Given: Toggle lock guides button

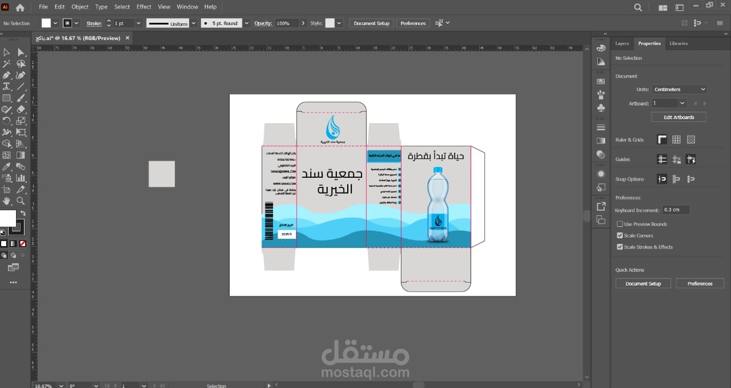Looking at the screenshot, I should click(x=676, y=160).
